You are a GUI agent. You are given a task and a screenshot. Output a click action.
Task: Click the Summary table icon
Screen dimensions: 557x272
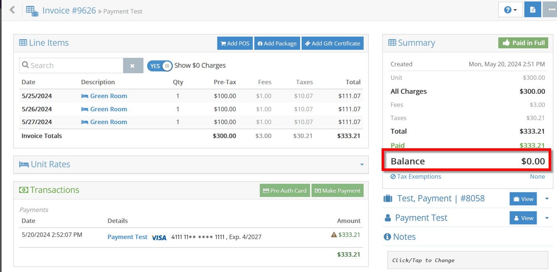tap(392, 43)
